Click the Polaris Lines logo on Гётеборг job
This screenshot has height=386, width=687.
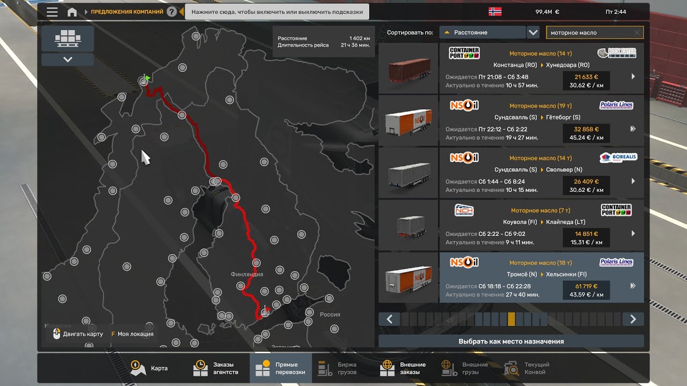coord(616,106)
